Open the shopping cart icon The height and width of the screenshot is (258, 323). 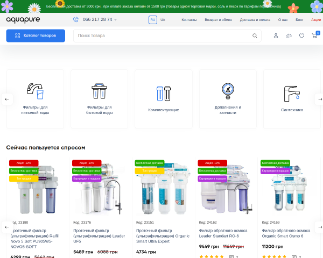pos(314,36)
